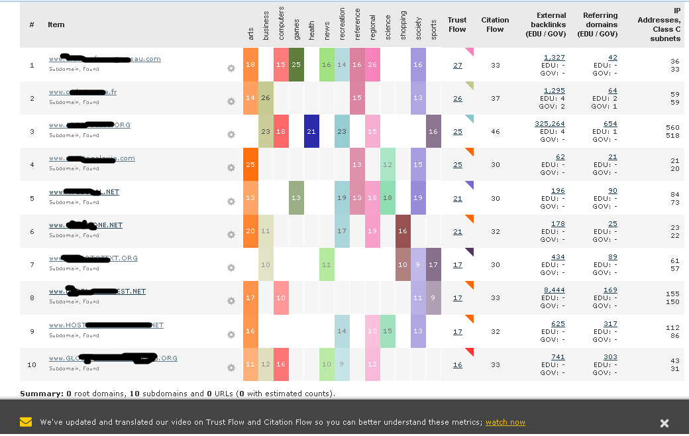Sort by Trust Flow column header
The image size is (689, 436).
pyautogui.click(x=457, y=25)
